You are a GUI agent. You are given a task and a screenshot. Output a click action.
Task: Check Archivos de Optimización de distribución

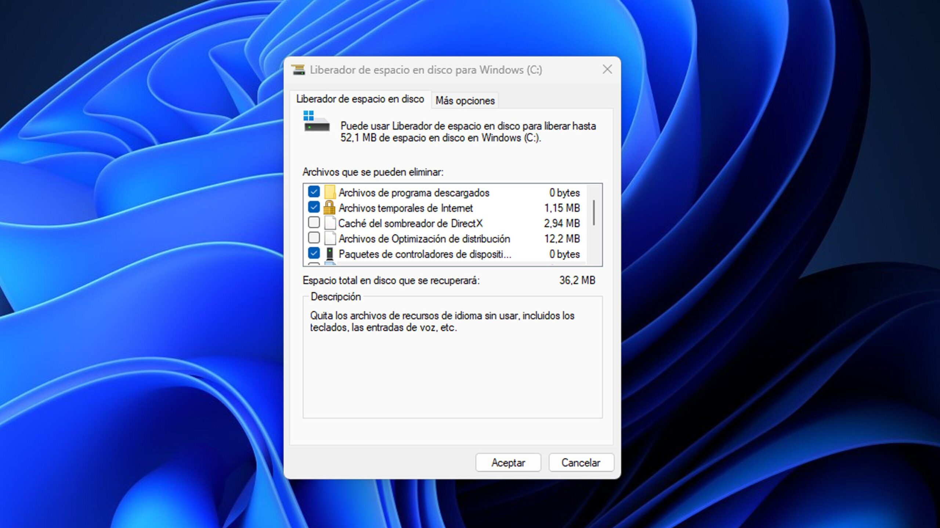(x=314, y=239)
